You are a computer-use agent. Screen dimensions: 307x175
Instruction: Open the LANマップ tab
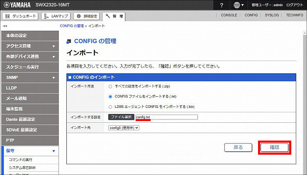coord(56,16)
